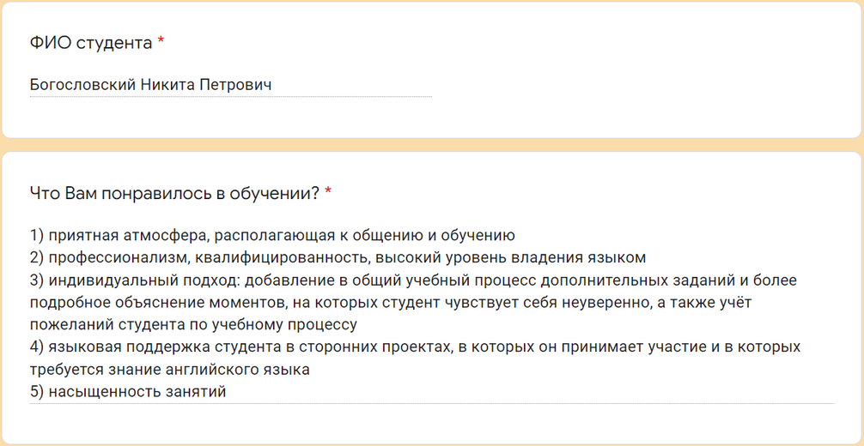Viewport: 864px width, 446px height.
Task: Click the line 'пожеланий студента по учебному процессу'
Action: click(x=193, y=325)
